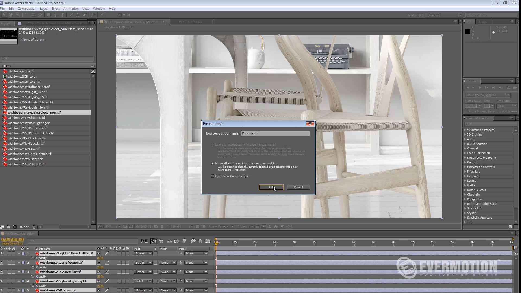This screenshot has height=293, width=521.
Task: Start RAM preview from Preview panel
Action: [x=515, y=88]
